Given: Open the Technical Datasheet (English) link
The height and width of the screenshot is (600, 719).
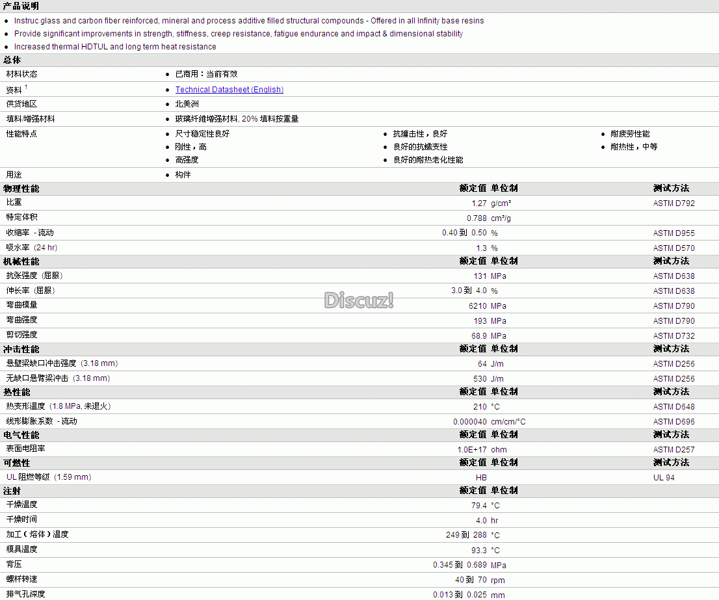Looking at the screenshot, I should pos(229,89).
